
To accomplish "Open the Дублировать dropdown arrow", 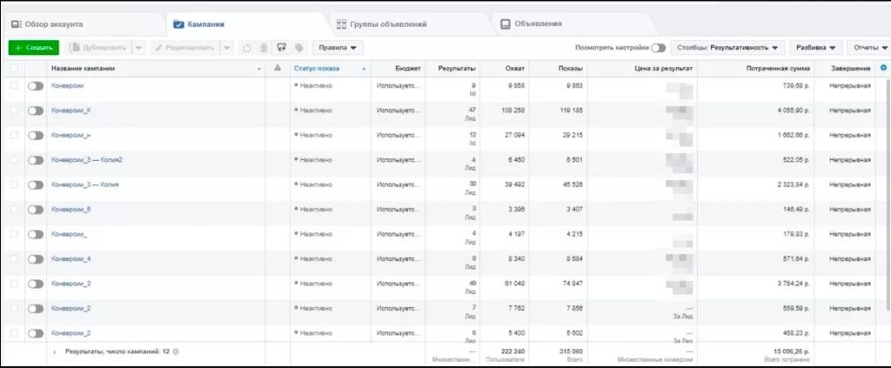I will click(139, 48).
